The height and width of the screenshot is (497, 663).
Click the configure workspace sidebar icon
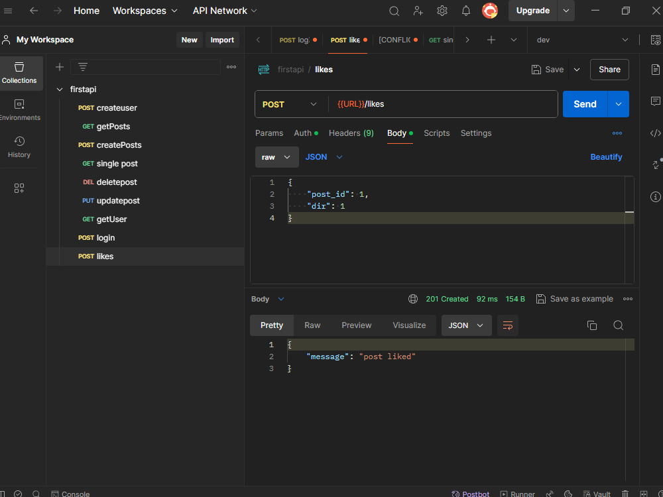[x=19, y=188]
